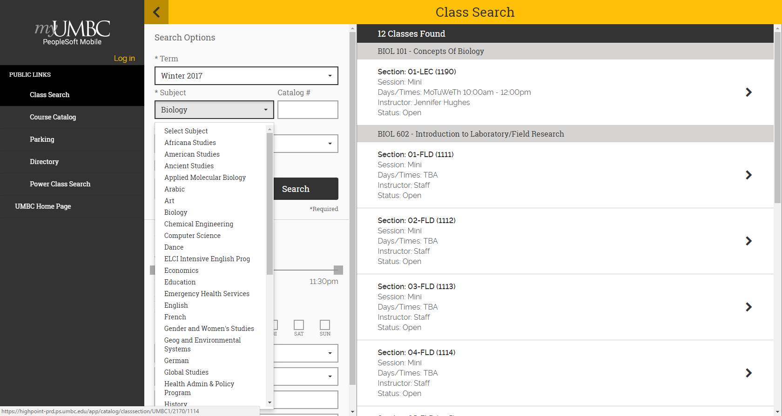Open section 04-FLD (1114) chevron arrow
This screenshot has height=416, width=782.
click(x=748, y=373)
